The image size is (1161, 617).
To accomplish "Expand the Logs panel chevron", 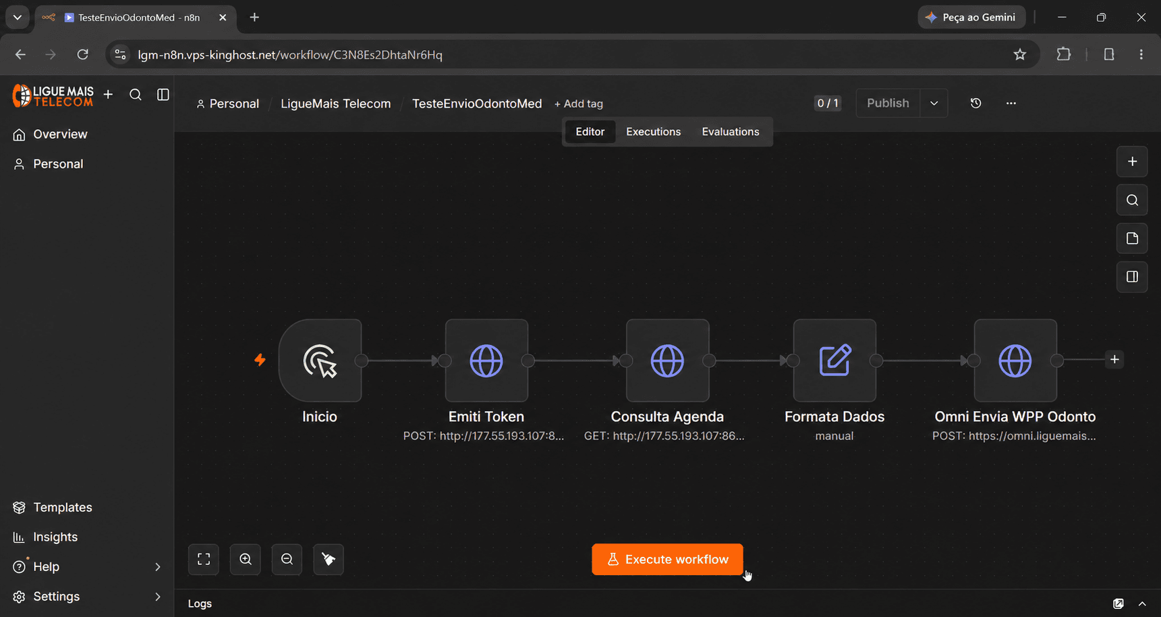I will tap(1142, 603).
